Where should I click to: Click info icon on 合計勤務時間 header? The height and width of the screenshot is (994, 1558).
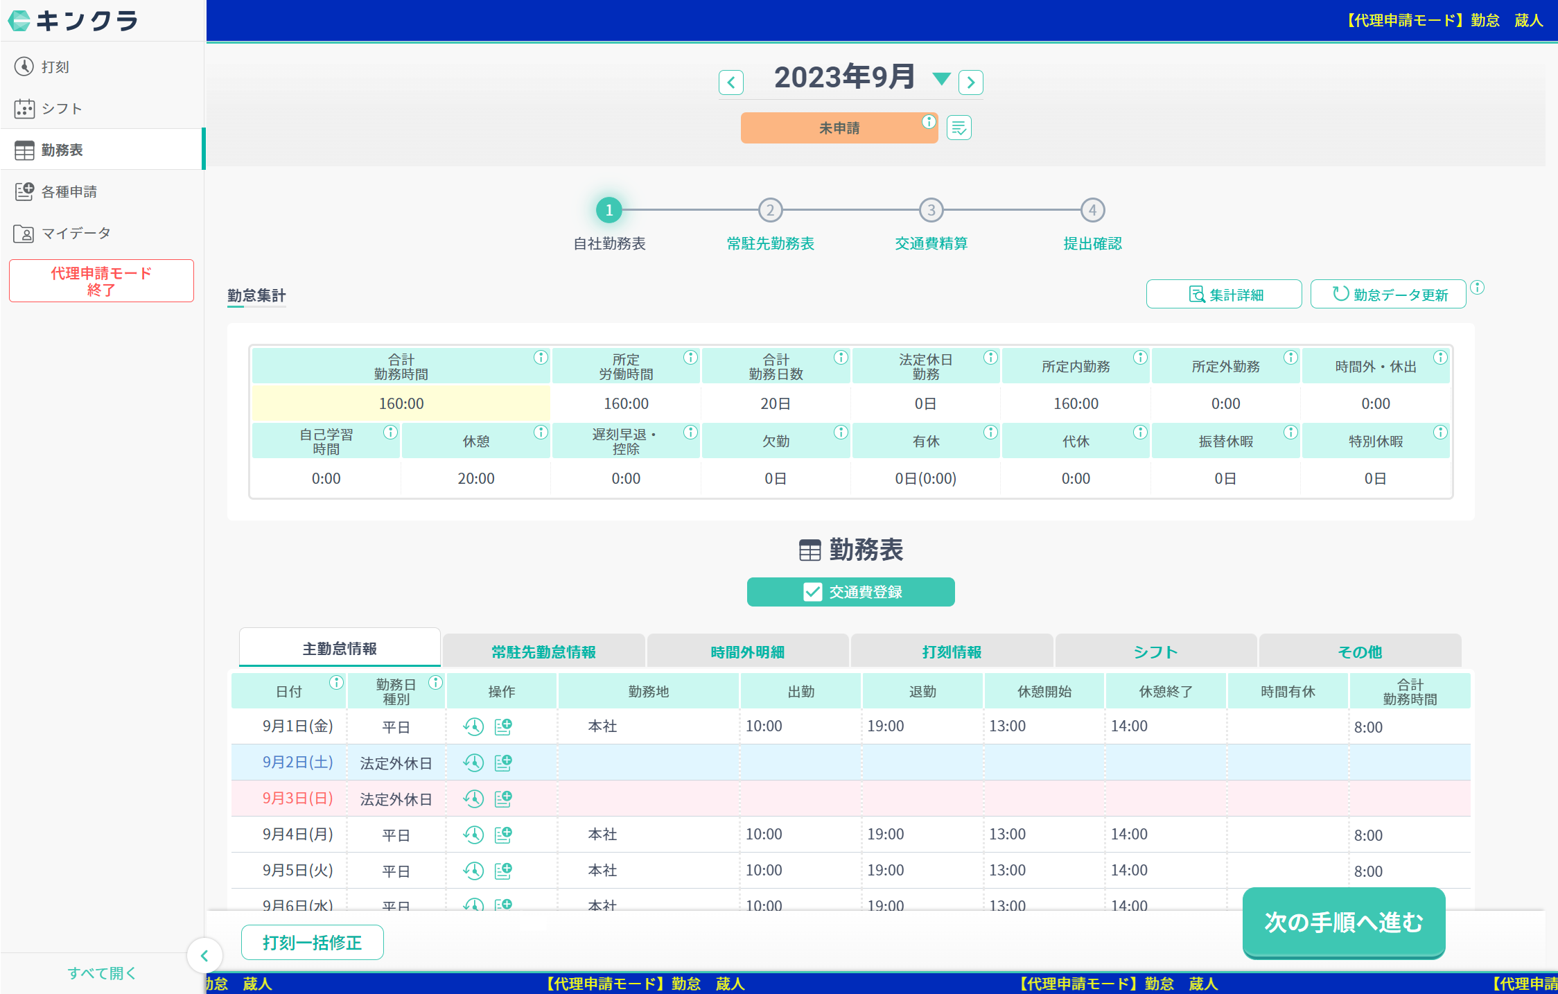pos(541,358)
